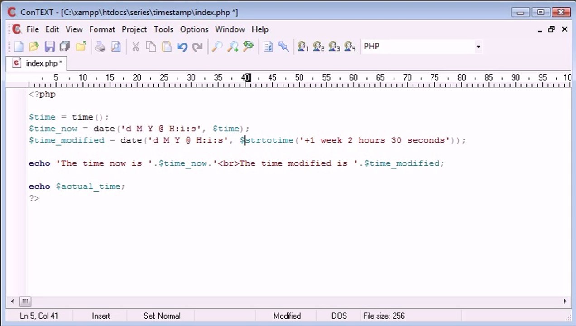Click 'strtotime' in the code

tap(269, 140)
